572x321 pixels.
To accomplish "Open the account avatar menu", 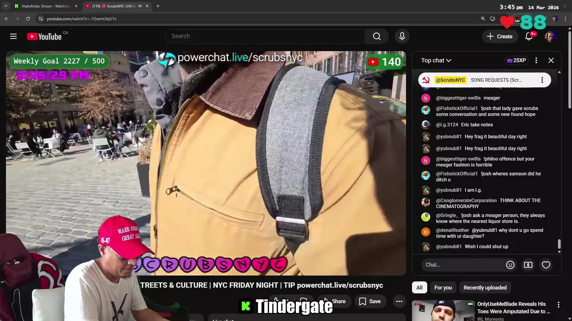I will [550, 37].
